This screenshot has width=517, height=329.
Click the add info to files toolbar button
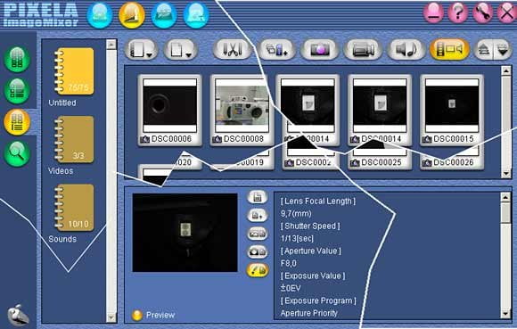pyautogui.click(x=276, y=49)
